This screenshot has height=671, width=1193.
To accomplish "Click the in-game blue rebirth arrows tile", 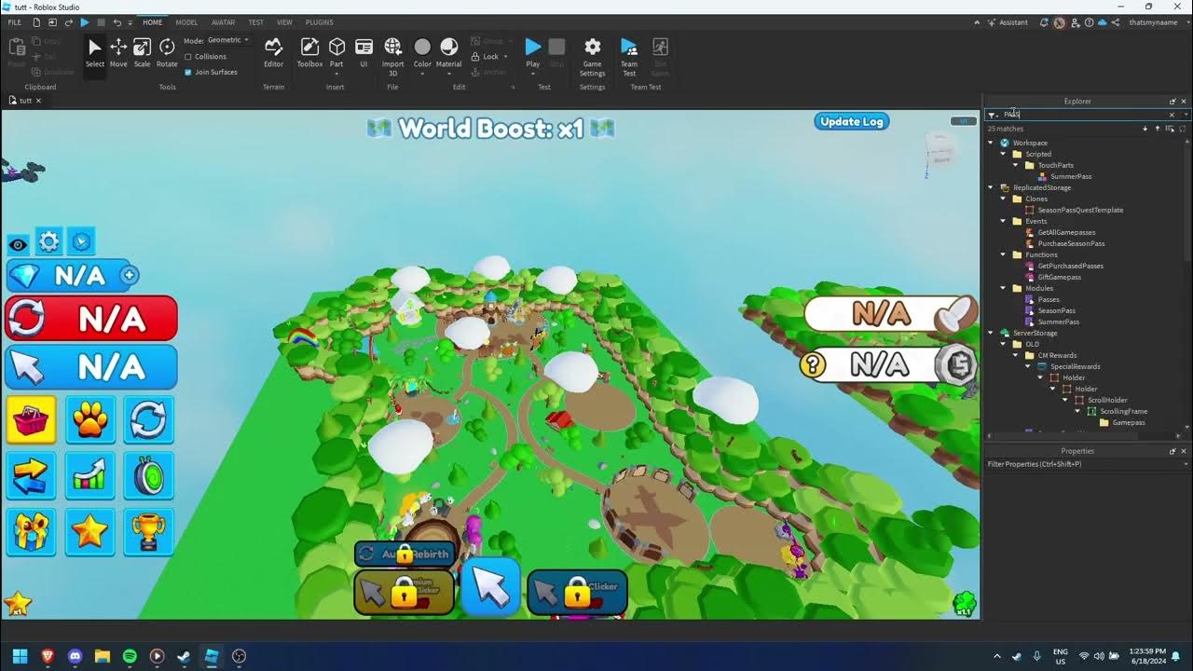I will click(149, 420).
